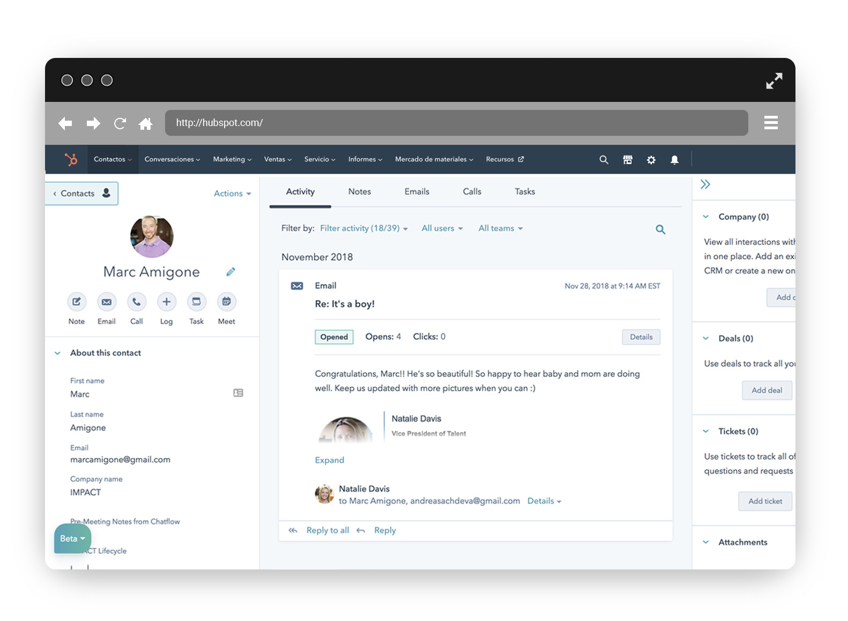Create a Task for the contact
The image size is (848, 621).
pyautogui.click(x=197, y=301)
